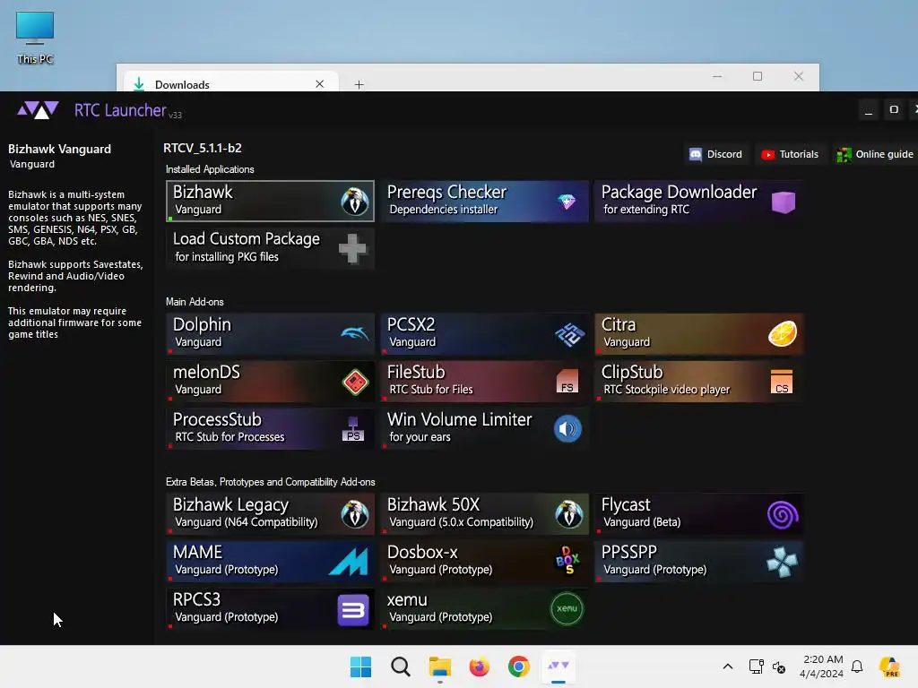Click the FileStub FS icon
The image size is (918, 688).
click(x=567, y=382)
